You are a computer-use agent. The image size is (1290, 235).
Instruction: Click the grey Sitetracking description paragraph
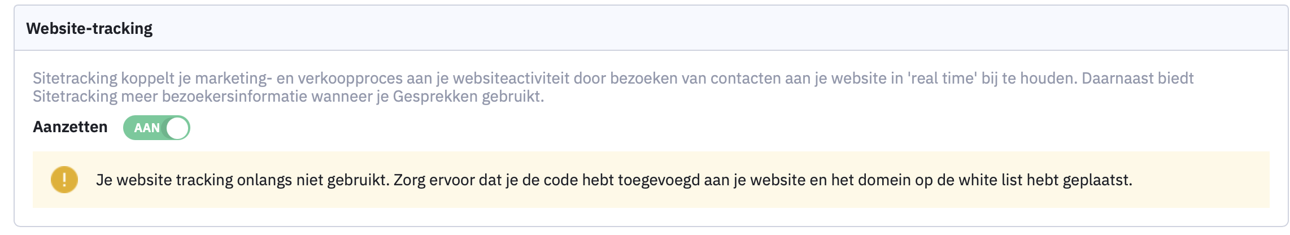613,87
